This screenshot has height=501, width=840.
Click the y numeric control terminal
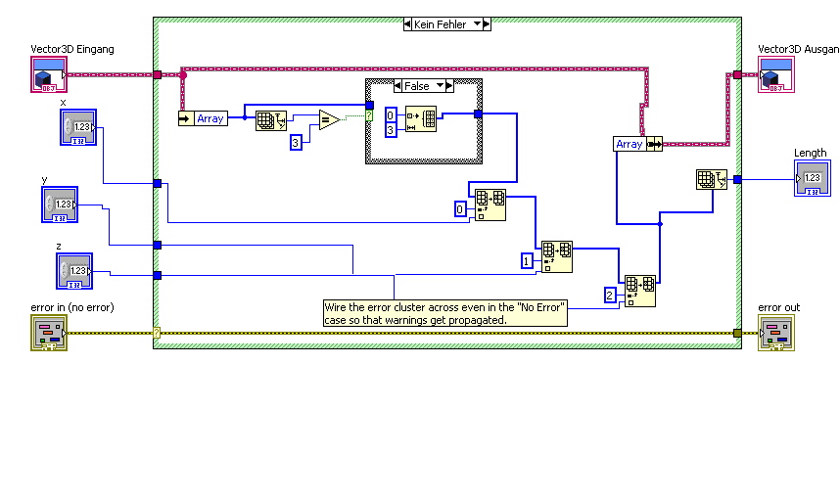click(x=60, y=205)
